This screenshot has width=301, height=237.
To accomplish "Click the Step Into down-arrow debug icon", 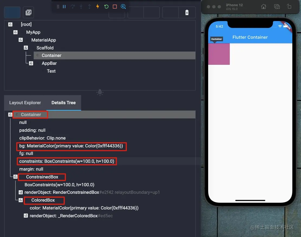I will [x=81, y=6].
